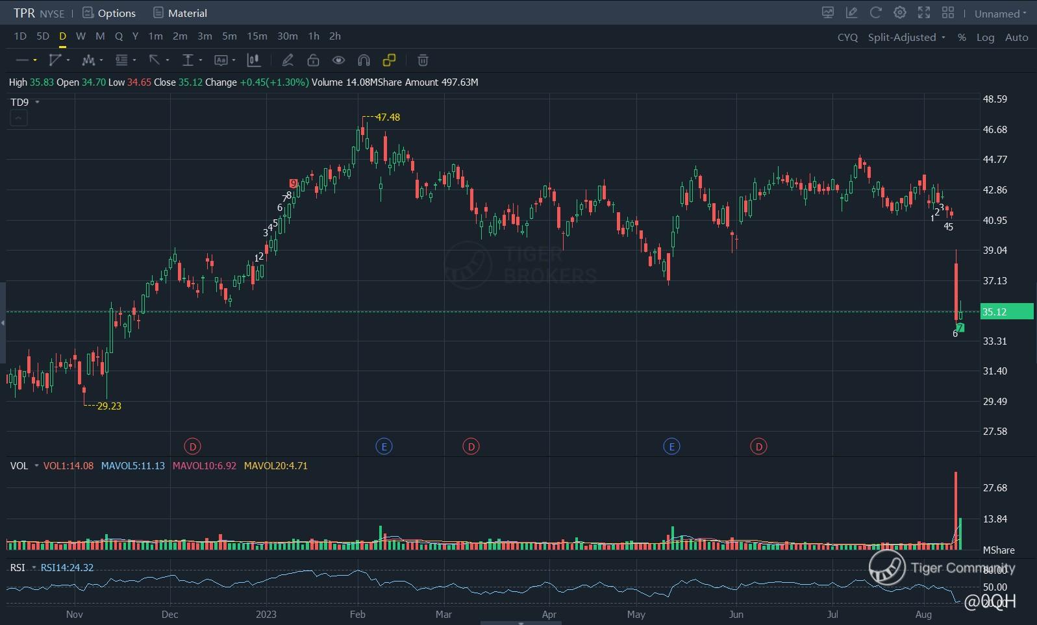The height and width of the screenshot is (625, 1037).
Task: Open the Unnamed layout dropdown
Action: 1000,14
